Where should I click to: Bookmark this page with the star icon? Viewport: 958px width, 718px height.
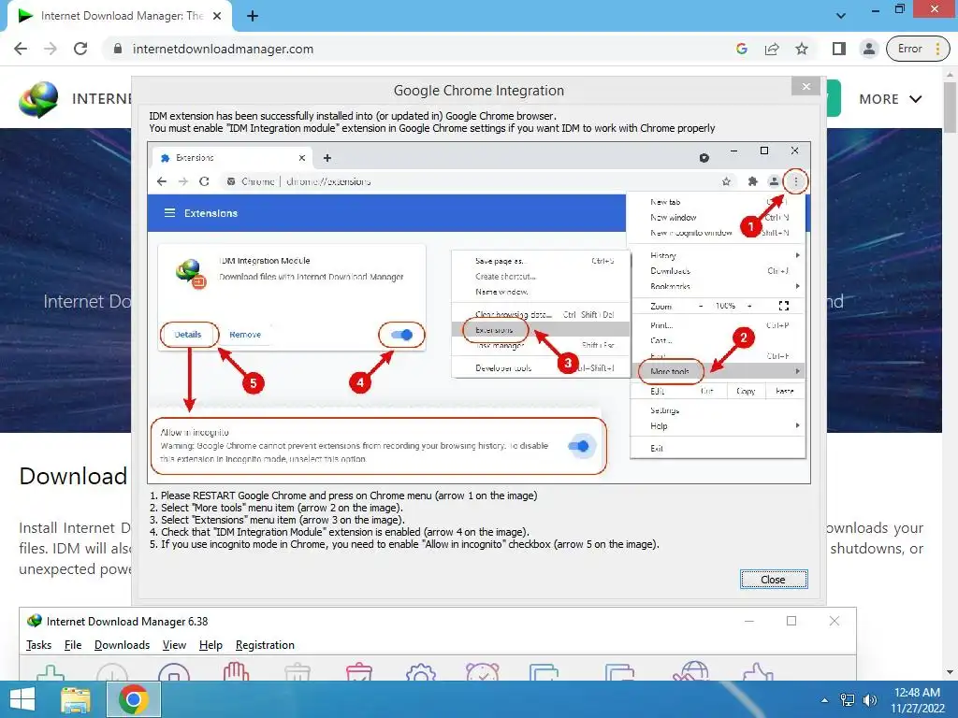pyautogui.click(x=802, y=49)
